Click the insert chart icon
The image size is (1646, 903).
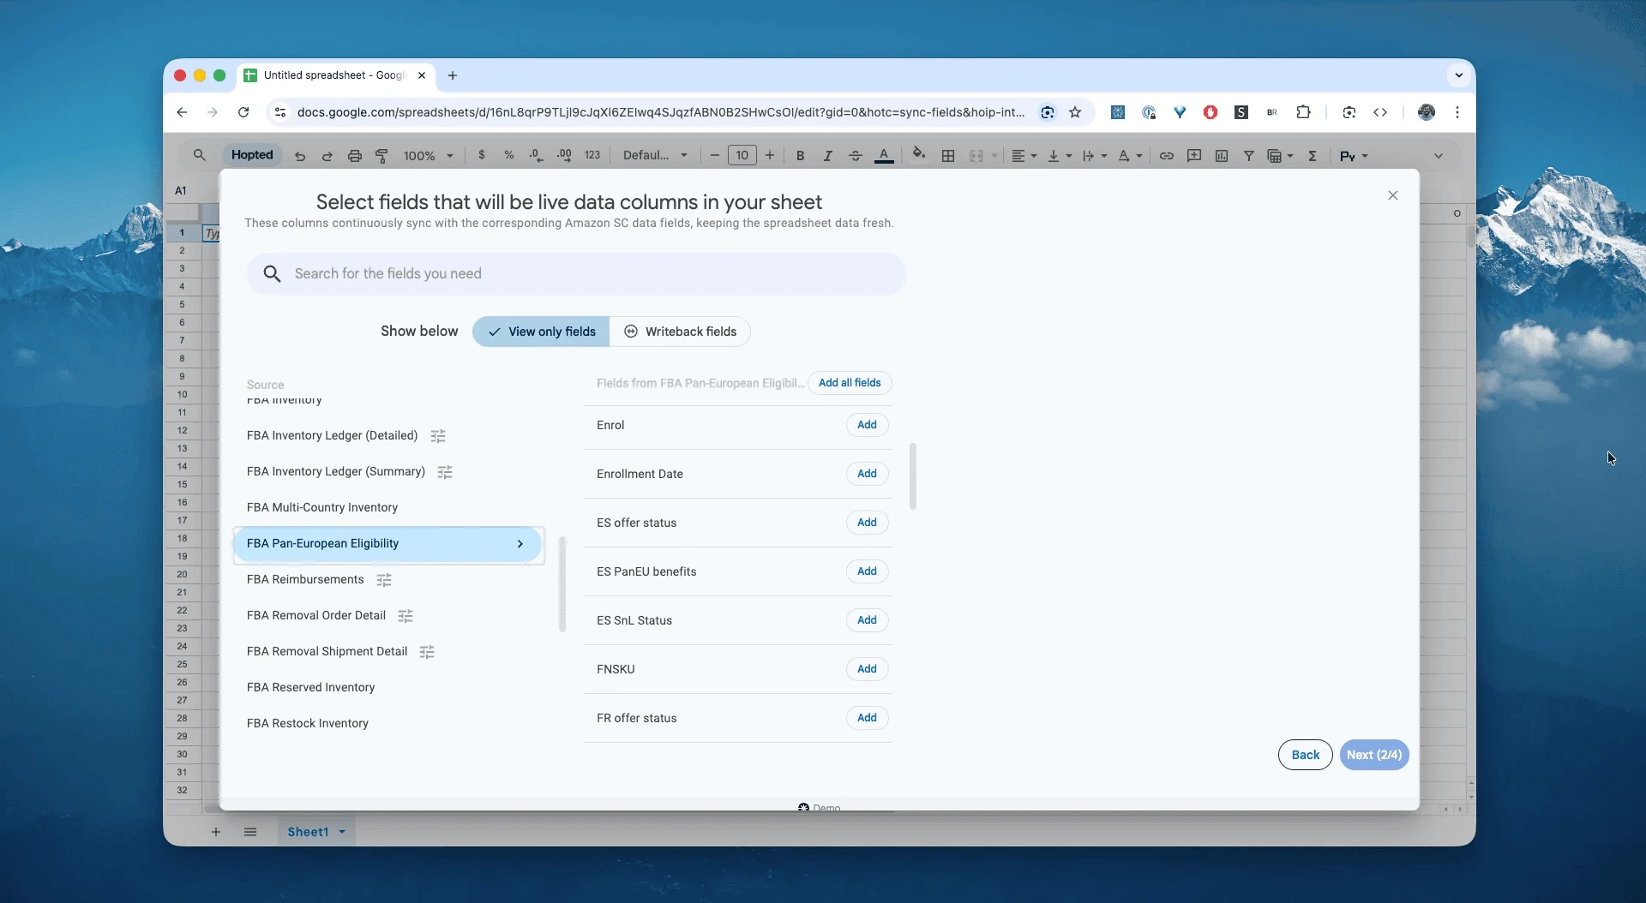[x=1222, y=156]
